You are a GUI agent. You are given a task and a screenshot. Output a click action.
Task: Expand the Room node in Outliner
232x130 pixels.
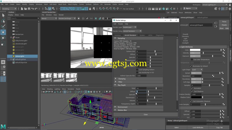point(11,38)
